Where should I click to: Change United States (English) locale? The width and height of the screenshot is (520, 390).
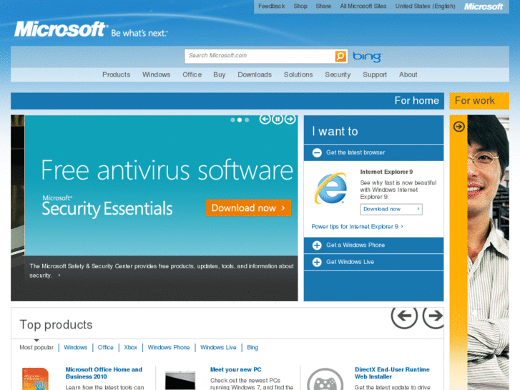pos(425,6)
